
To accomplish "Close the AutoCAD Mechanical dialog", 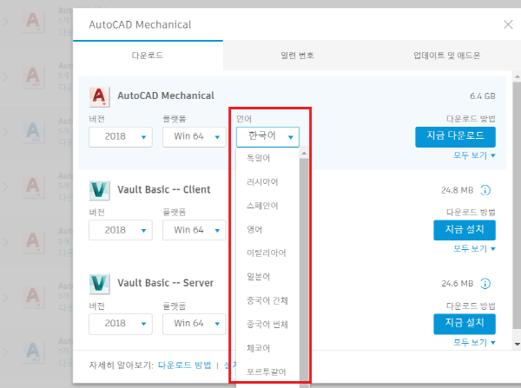I will click(508, 24).
